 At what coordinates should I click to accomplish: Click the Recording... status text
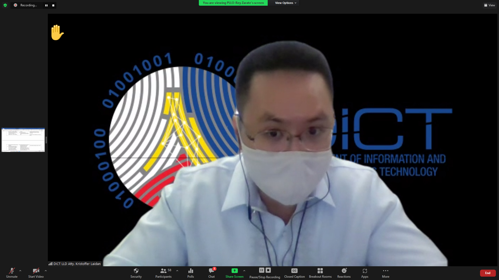point(29,5)
